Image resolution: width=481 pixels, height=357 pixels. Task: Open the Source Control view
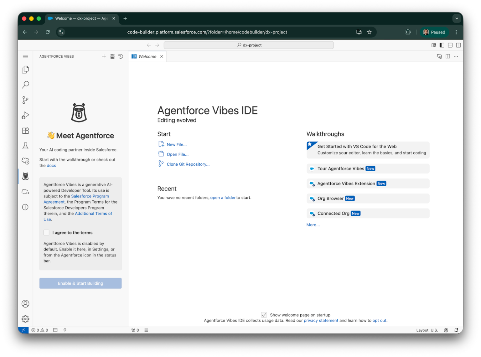point(25,100)
